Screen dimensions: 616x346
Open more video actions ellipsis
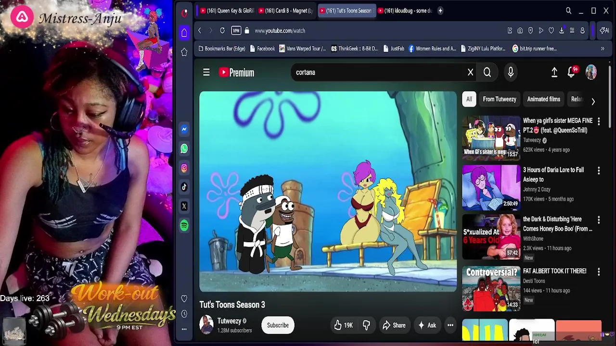click(x=450, y=325)
